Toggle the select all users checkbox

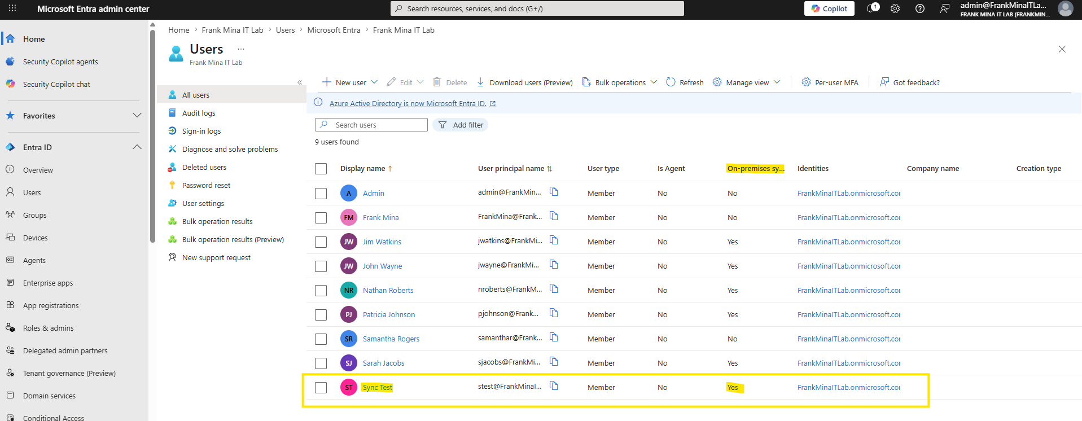[x=321, y=169]
